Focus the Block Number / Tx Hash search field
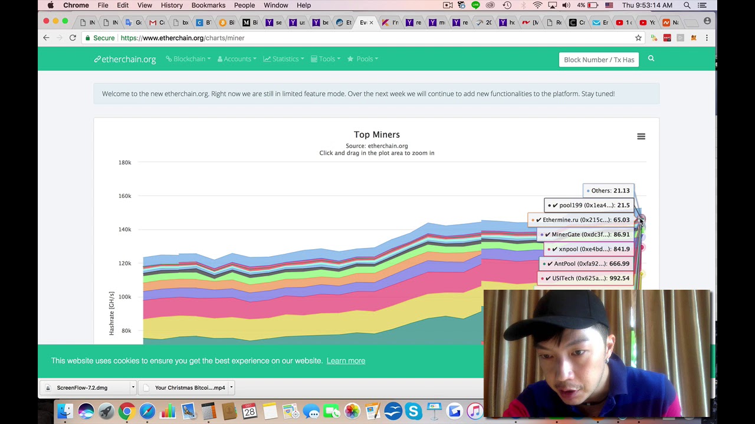 (x=599, y=59)
